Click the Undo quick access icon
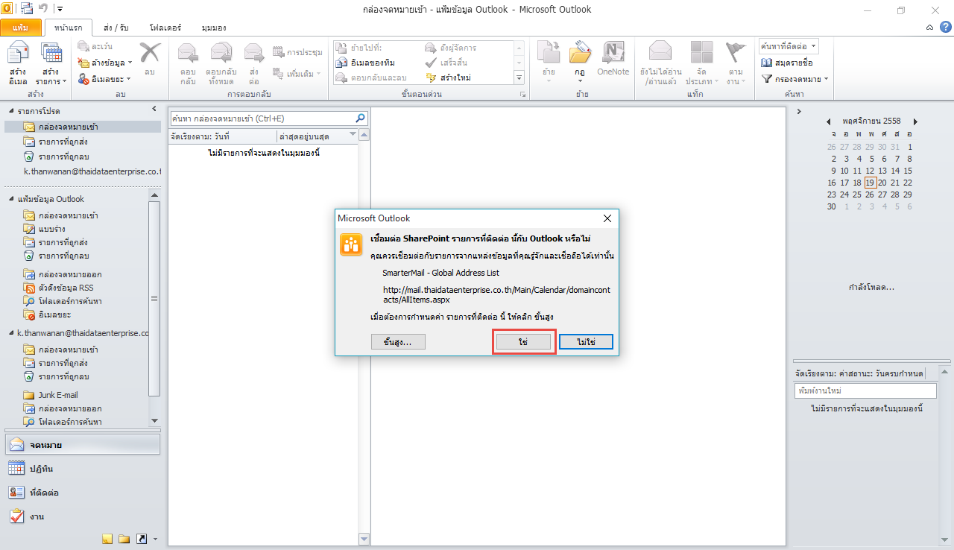This screenshot has width=954, height=550. (x=43, y=9)
